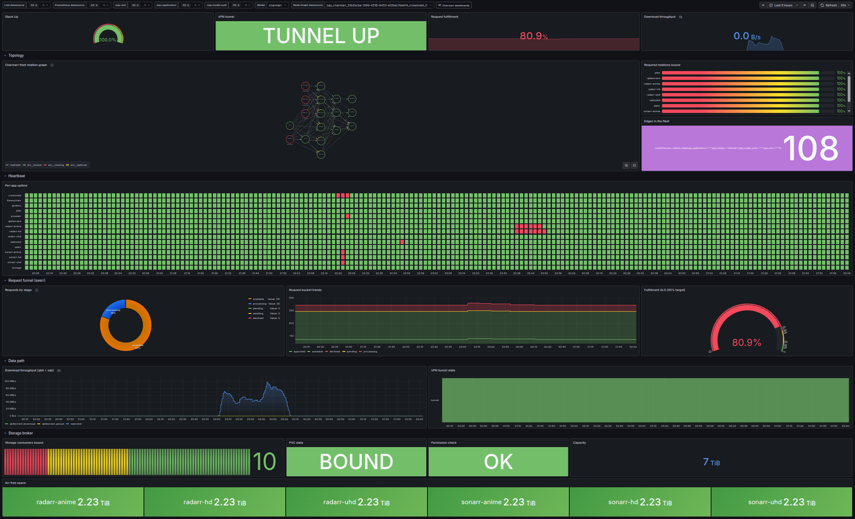Open the Node Graph datasource dropdown
855x519 pixels.
379,5
